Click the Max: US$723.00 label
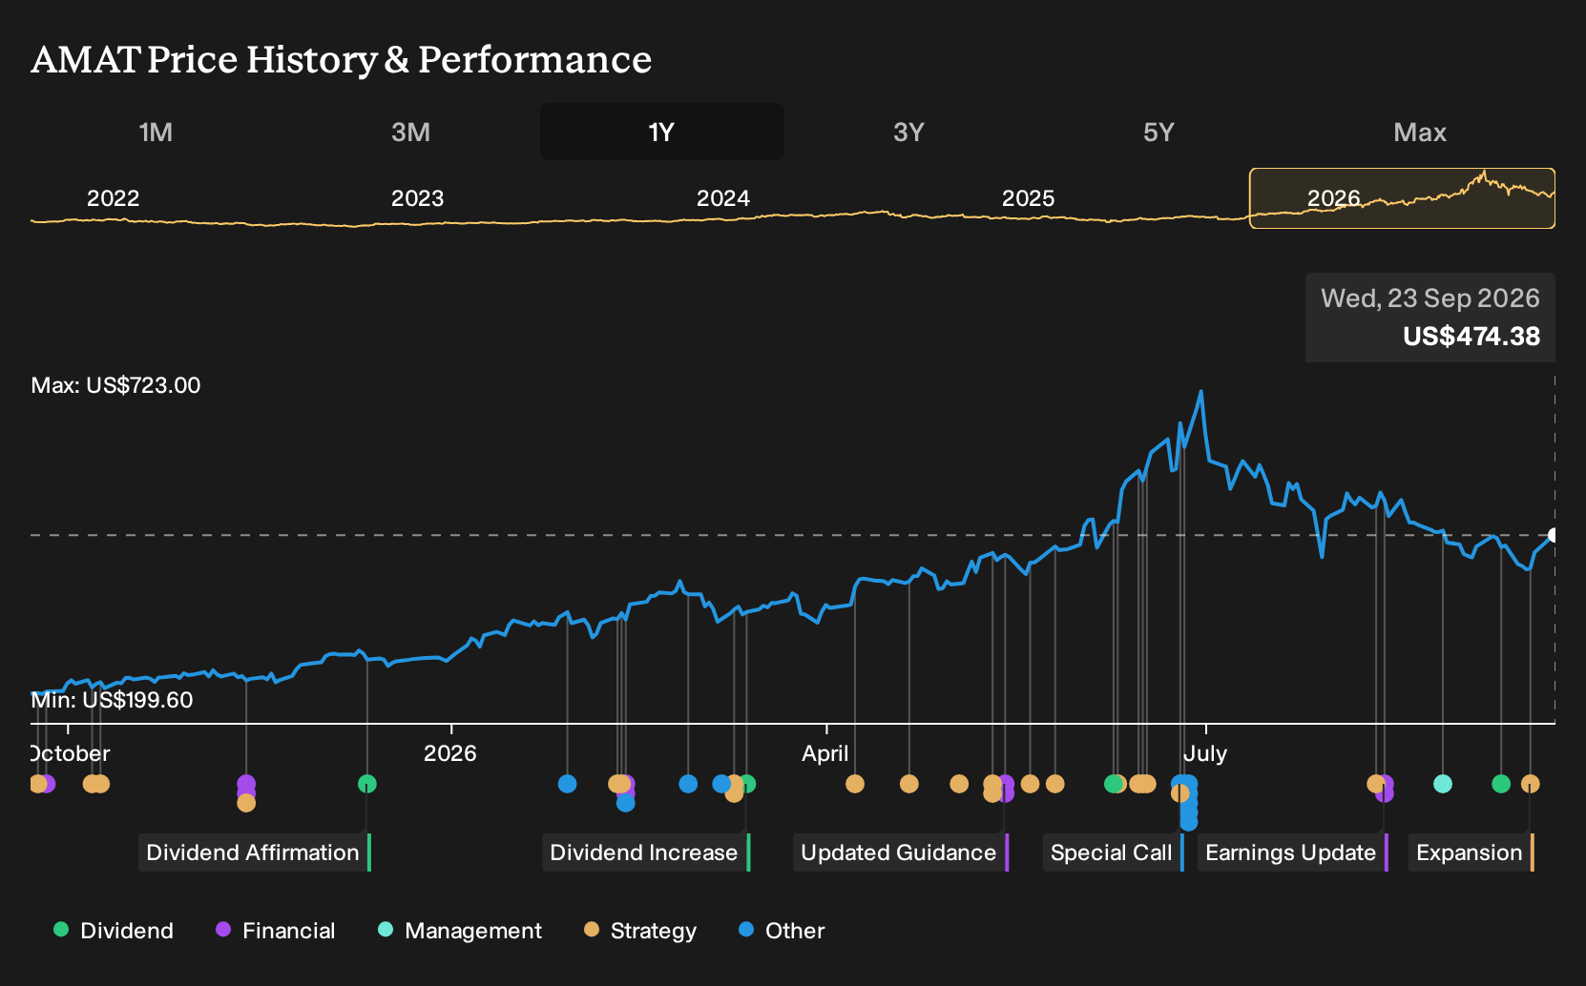The width and height of the screenshot is (1586, 986). click(x=115, y=385)
